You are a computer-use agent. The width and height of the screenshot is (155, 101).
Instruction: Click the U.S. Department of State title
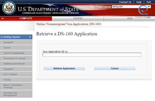[x=48, y=9]
